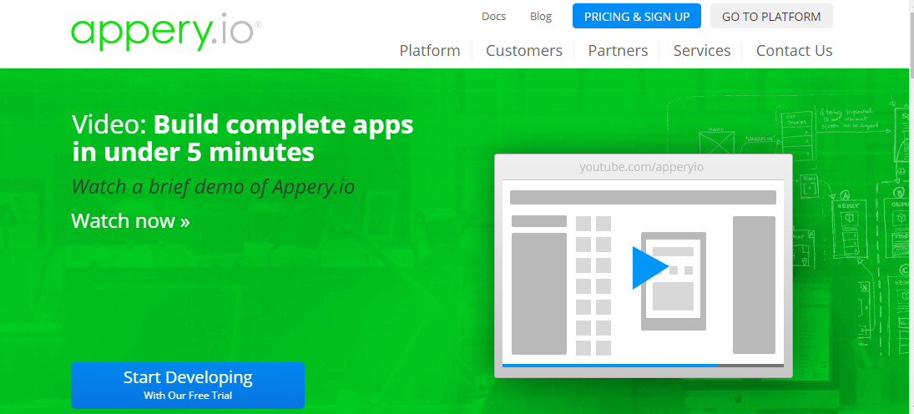Open the Partners menu item
Image resolution: width=914 pixels, height=414 pixels.
[618, 51]
